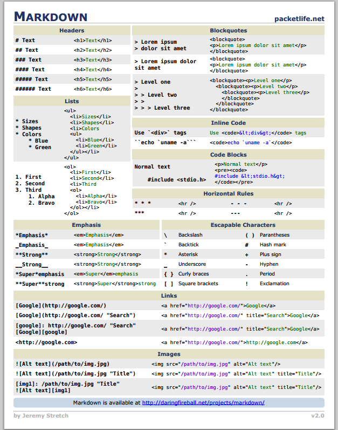Click the Emphasis section heading
The height and width of the screenshot is (430, 338).
86,225
